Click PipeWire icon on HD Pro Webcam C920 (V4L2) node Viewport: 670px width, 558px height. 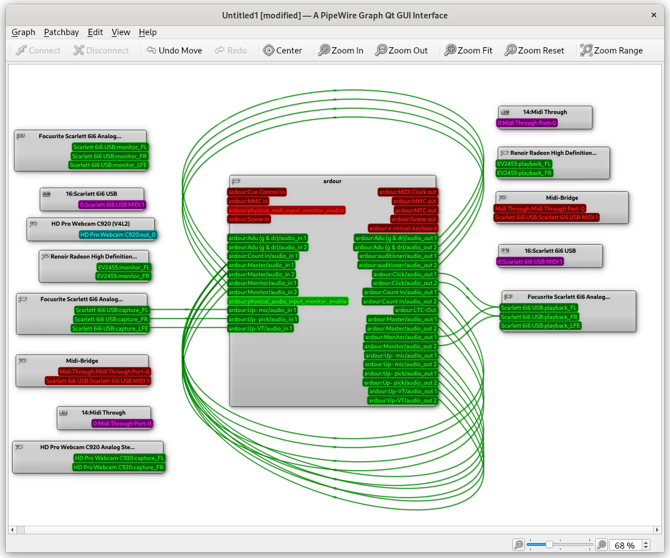33,223
